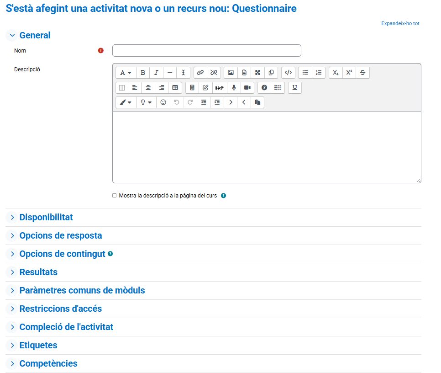
Task: Insert a table via the editor toolbar
Action: pyautogui.click(x=175, y=88)
